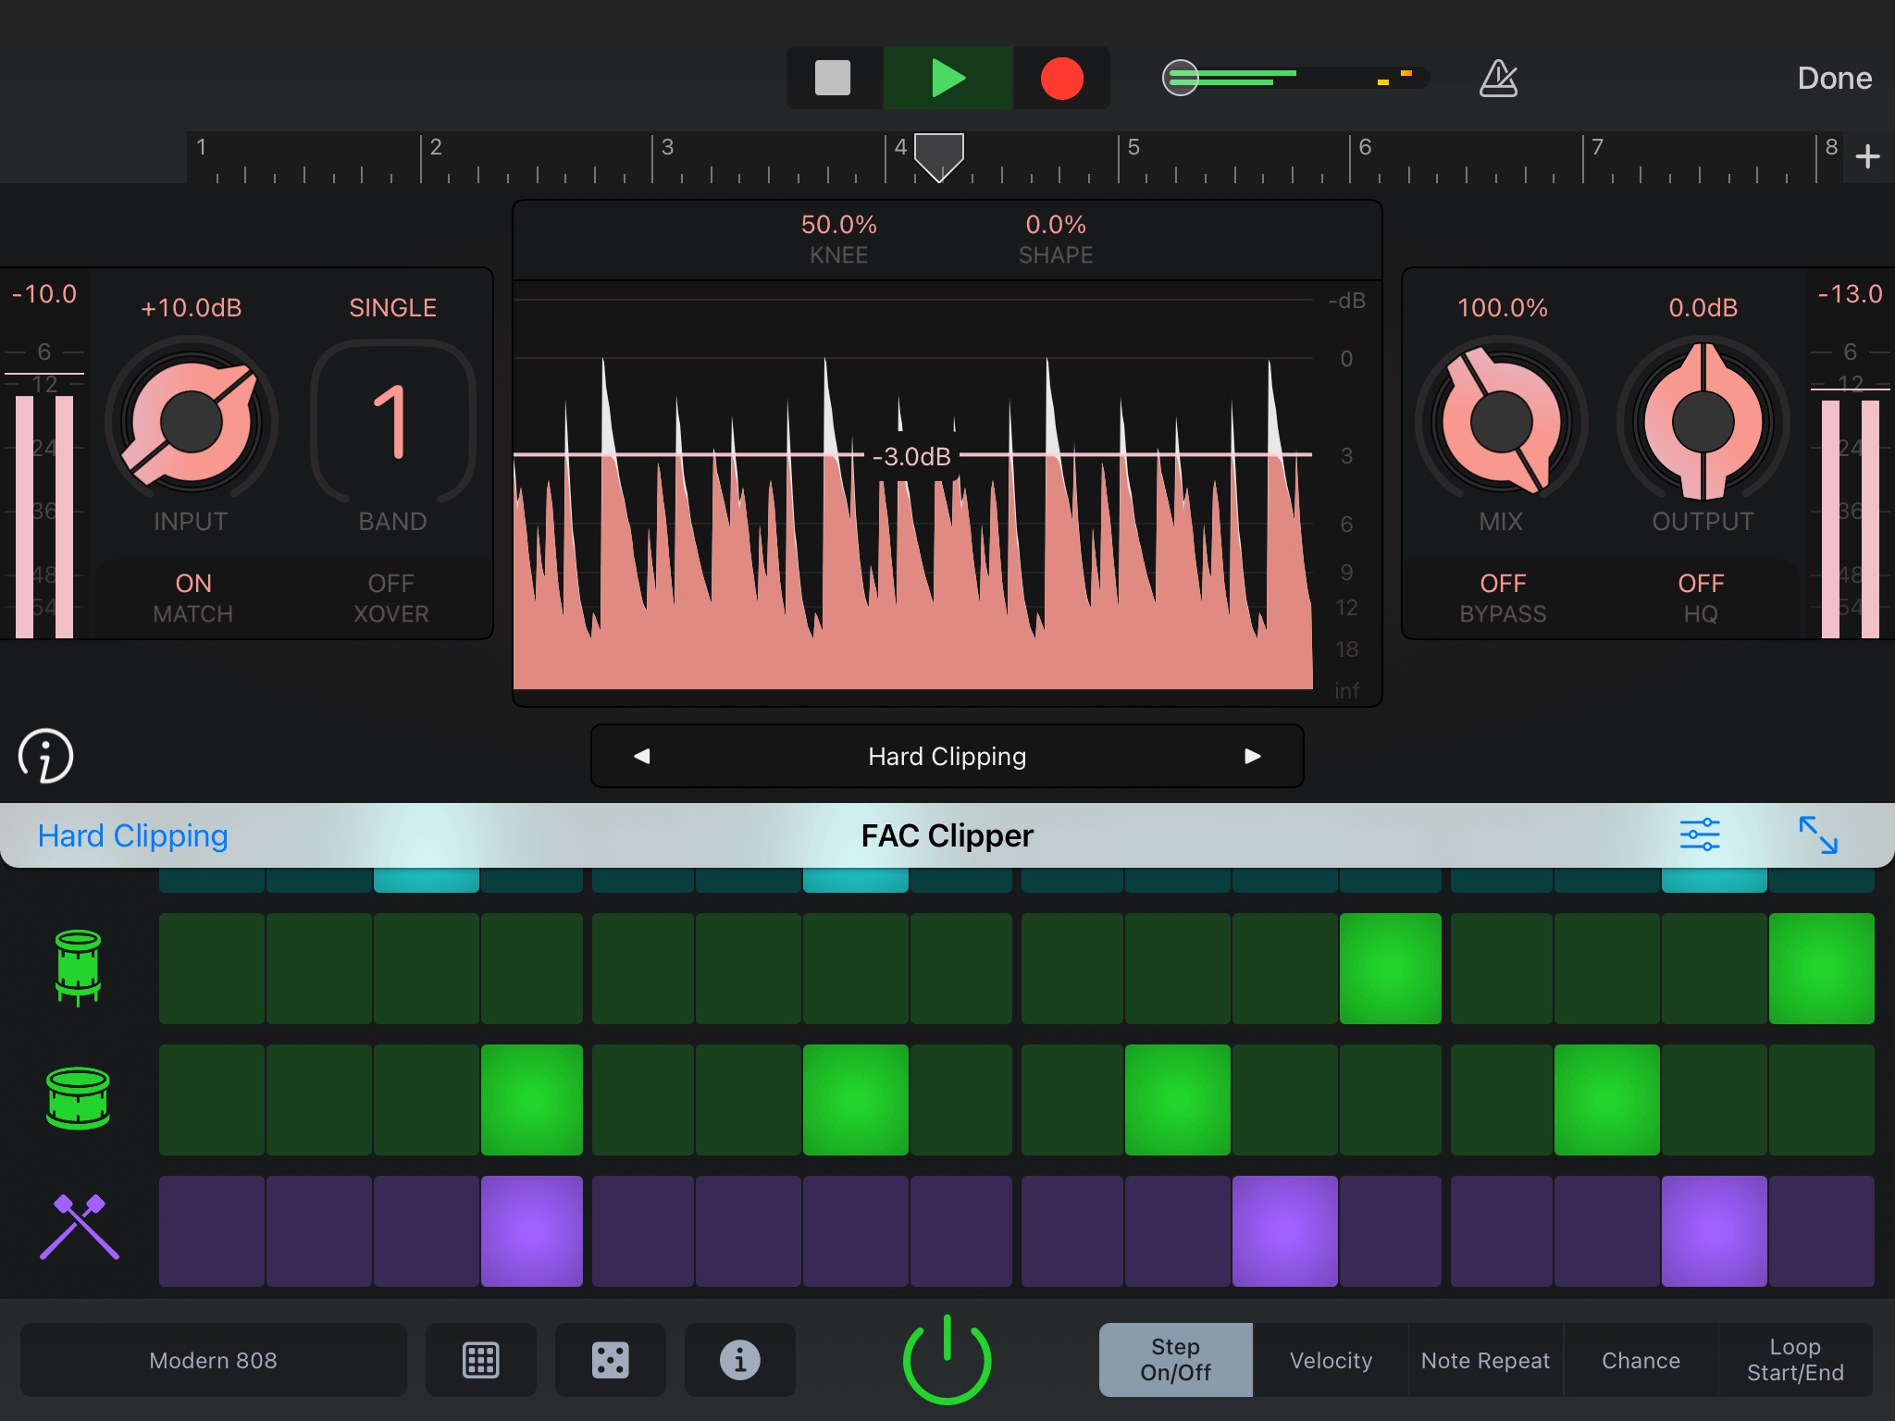Click bar 2 on the timeline ruler
Screen dimensions: 1895x1421
(435, 147)
